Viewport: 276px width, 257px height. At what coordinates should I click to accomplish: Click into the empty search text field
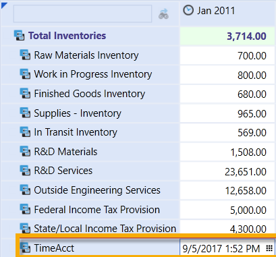[82, 13]
